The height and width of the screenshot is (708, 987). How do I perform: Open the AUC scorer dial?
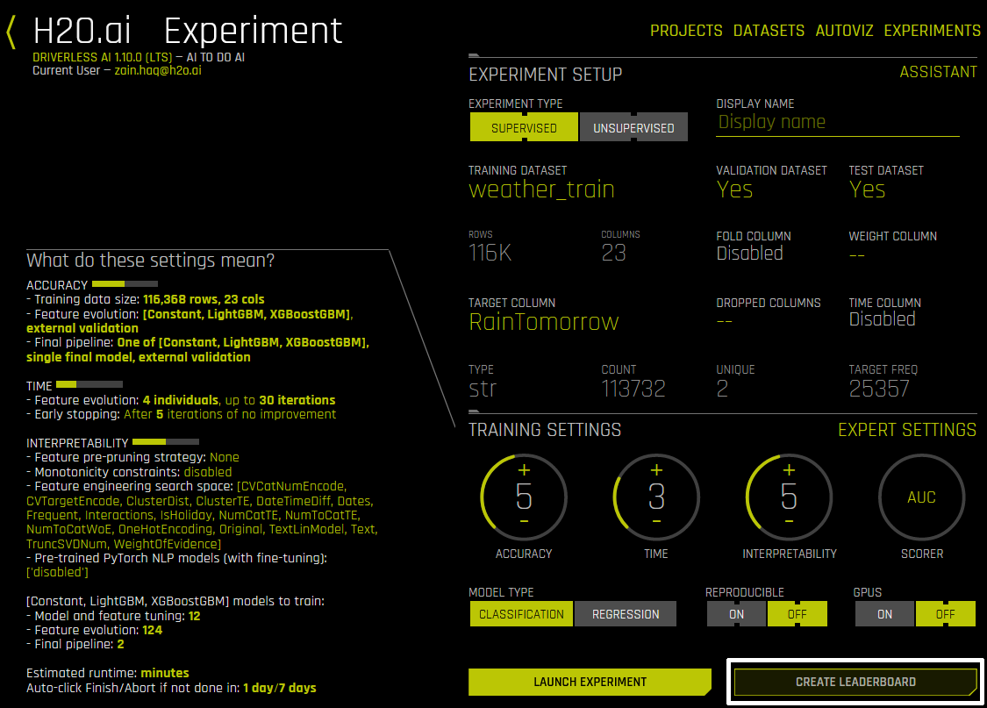pyautogui.click(x=921, y=497)
